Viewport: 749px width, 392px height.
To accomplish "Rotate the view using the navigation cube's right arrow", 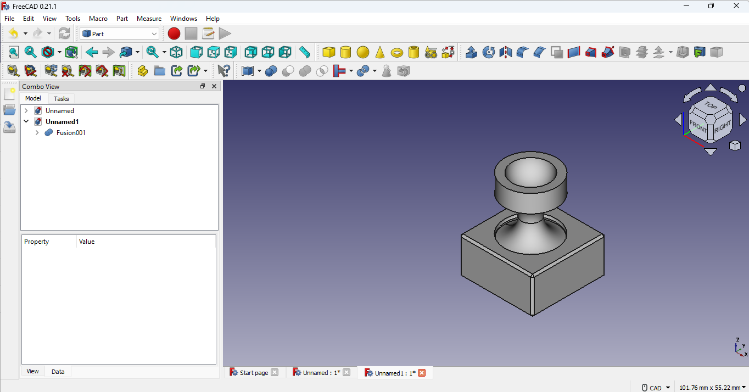I will [742, 120].
